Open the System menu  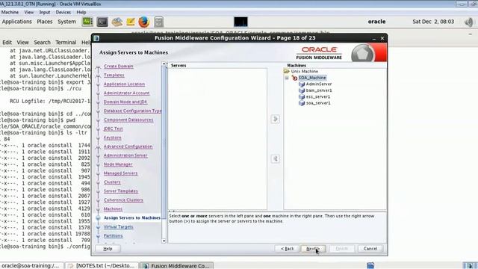click(66, 22)
